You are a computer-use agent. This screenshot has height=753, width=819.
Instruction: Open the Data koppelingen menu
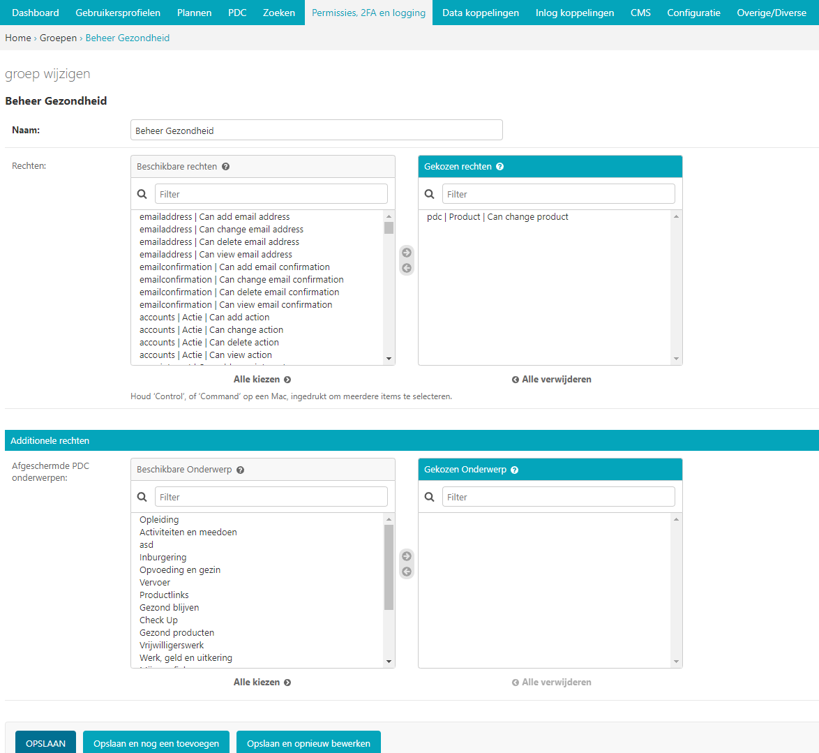(481, 13)
